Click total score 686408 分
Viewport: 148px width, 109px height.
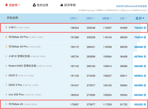pos(140,47)
